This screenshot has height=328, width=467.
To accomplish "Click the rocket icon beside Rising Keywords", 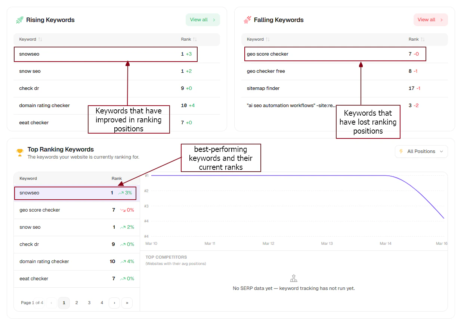I will (19, 20).
